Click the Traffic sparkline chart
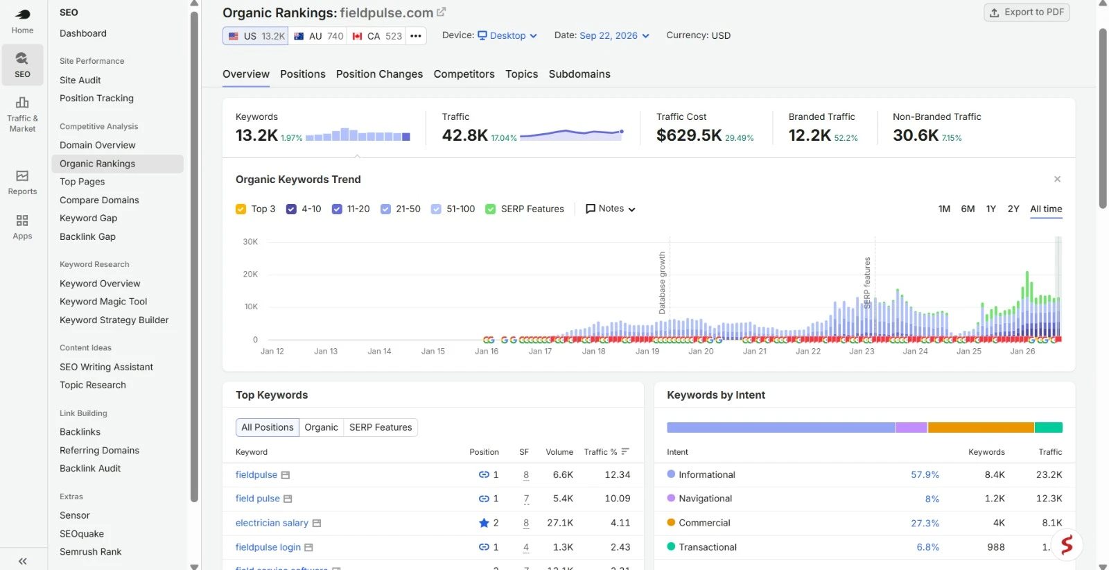The width and height of the screenshot is (1109, 570). click(x=573, y=134)
